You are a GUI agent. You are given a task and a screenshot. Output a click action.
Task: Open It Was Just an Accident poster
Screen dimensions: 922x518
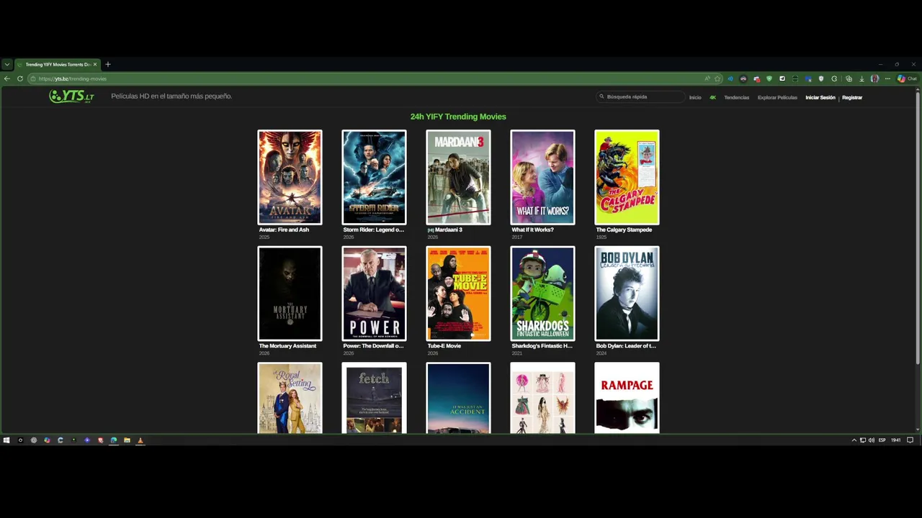pyautogui.click(x=458, y=398)
